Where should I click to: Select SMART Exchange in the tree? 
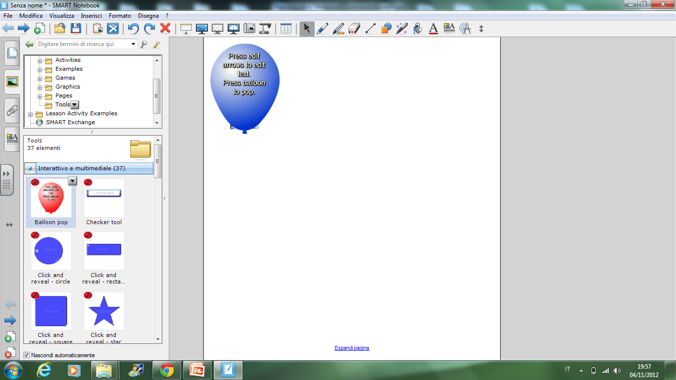click(x=70, y=122)
